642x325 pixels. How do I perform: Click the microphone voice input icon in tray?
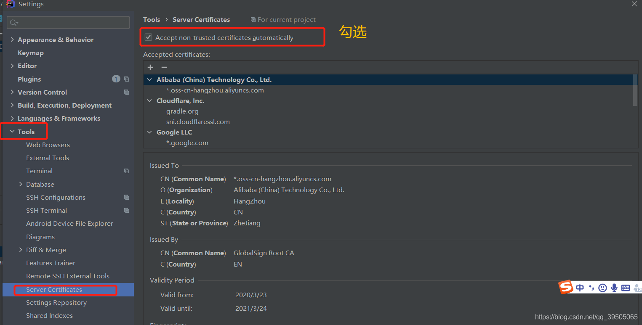[x=614, y=288]
